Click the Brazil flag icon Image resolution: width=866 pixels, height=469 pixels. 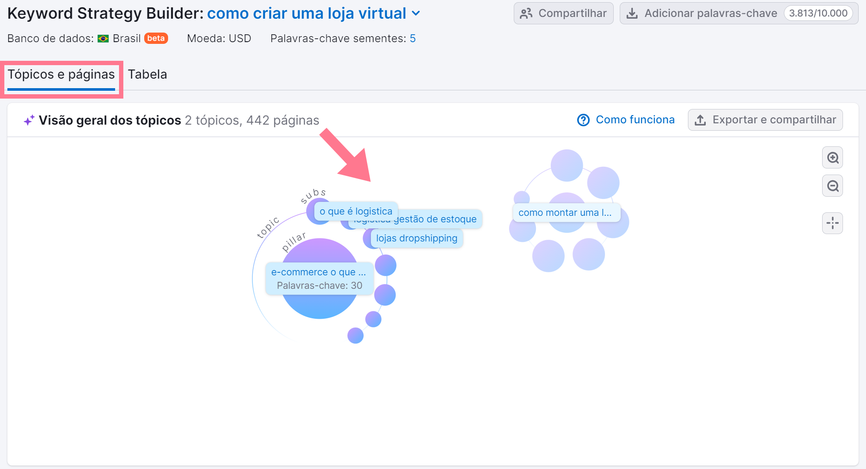[x=103, y=39]
